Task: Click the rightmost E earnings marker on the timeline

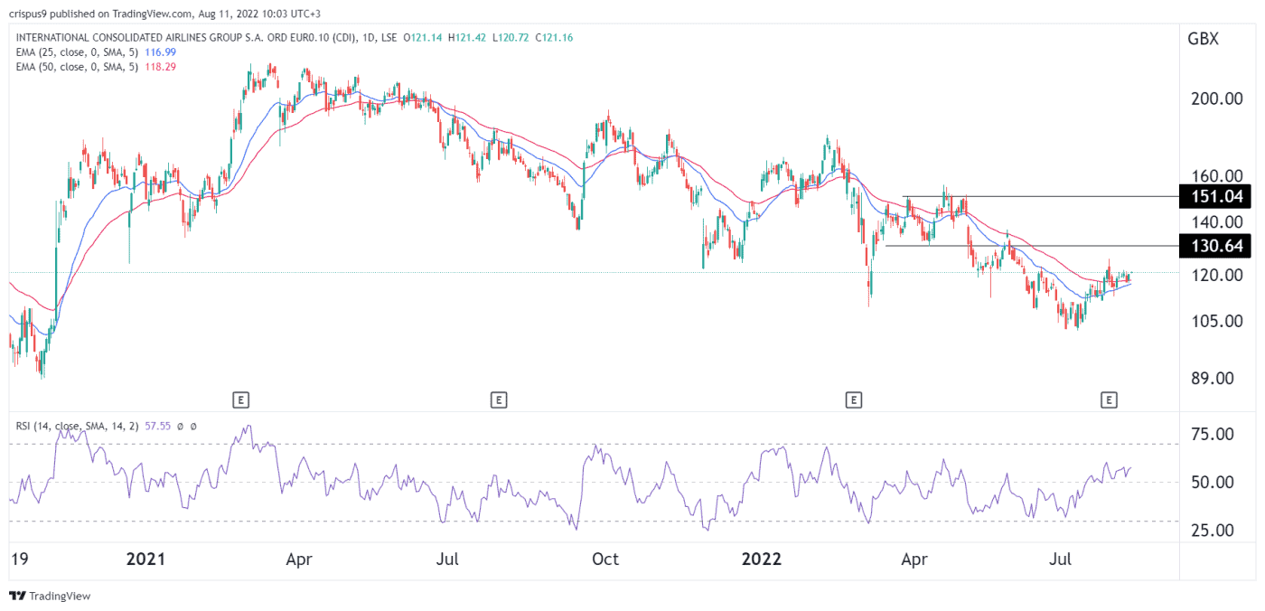Action: 1110,399
